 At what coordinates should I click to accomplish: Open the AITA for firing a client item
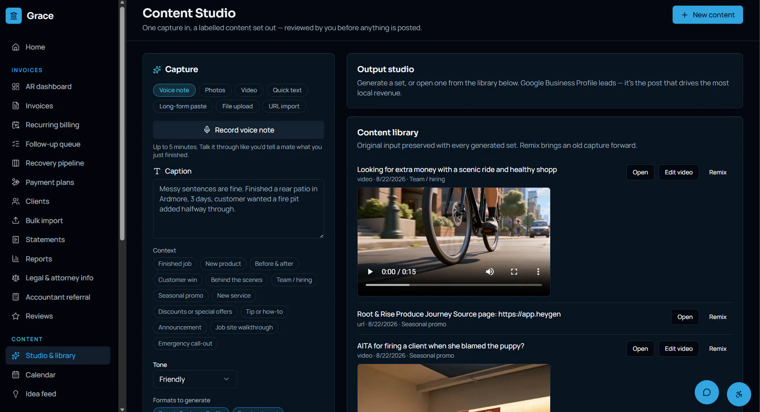point(640,349)
